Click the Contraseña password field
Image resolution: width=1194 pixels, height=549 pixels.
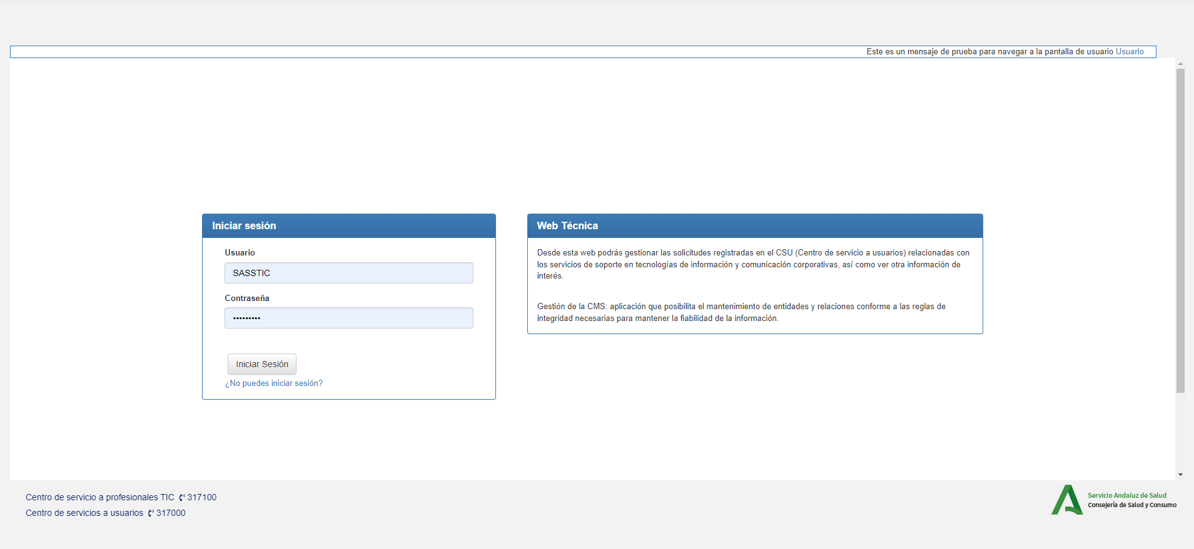pyautogui.click(x=349, y=318)
